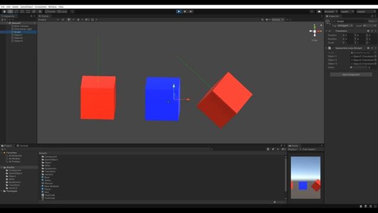378x213 pixels.
Task: Collapse the Manual scene in Hierarchy
Action: 7,23
